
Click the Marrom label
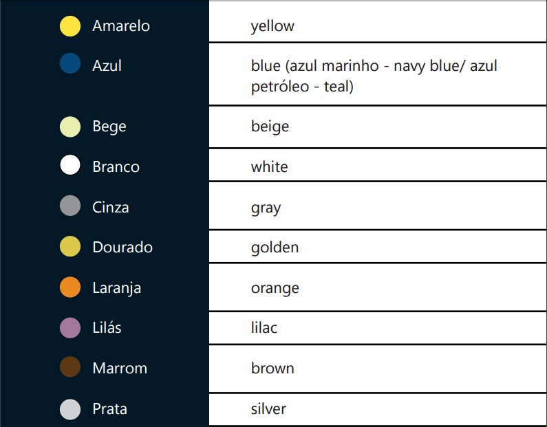(120, 368)
